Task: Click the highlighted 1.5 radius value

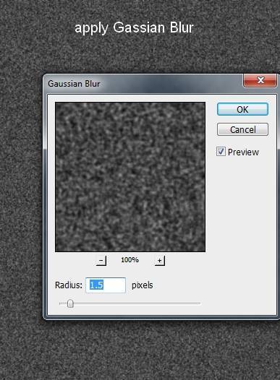Action: (96, 285)
